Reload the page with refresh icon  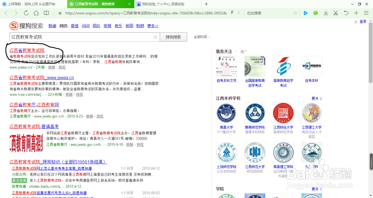(26, 13)
